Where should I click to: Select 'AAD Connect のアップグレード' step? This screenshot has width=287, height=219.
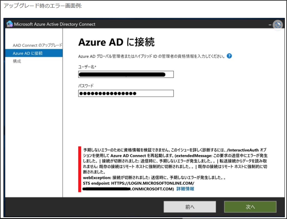[x=37, y=45]
